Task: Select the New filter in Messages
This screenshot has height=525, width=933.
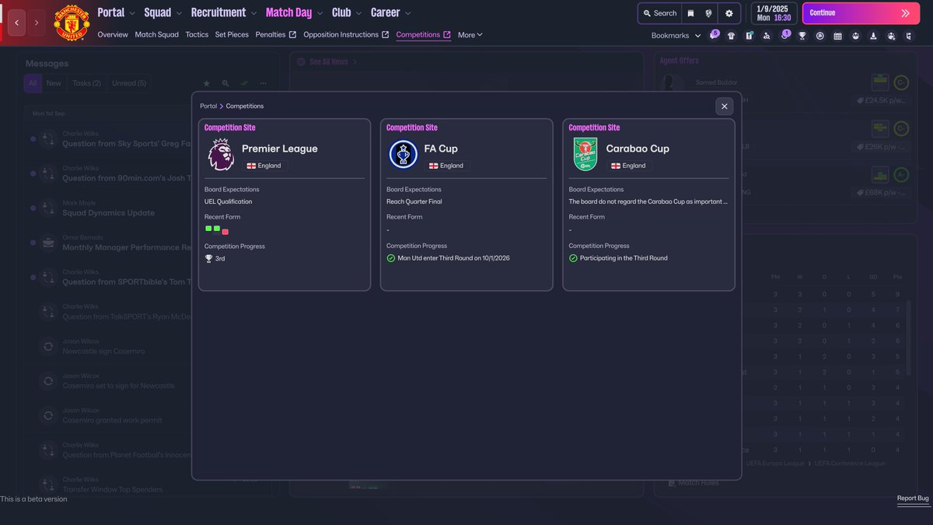Action: click(54, 83)
